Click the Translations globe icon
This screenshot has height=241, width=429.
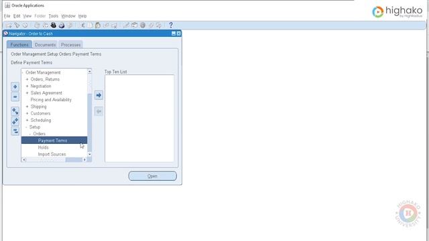[143, 25]
